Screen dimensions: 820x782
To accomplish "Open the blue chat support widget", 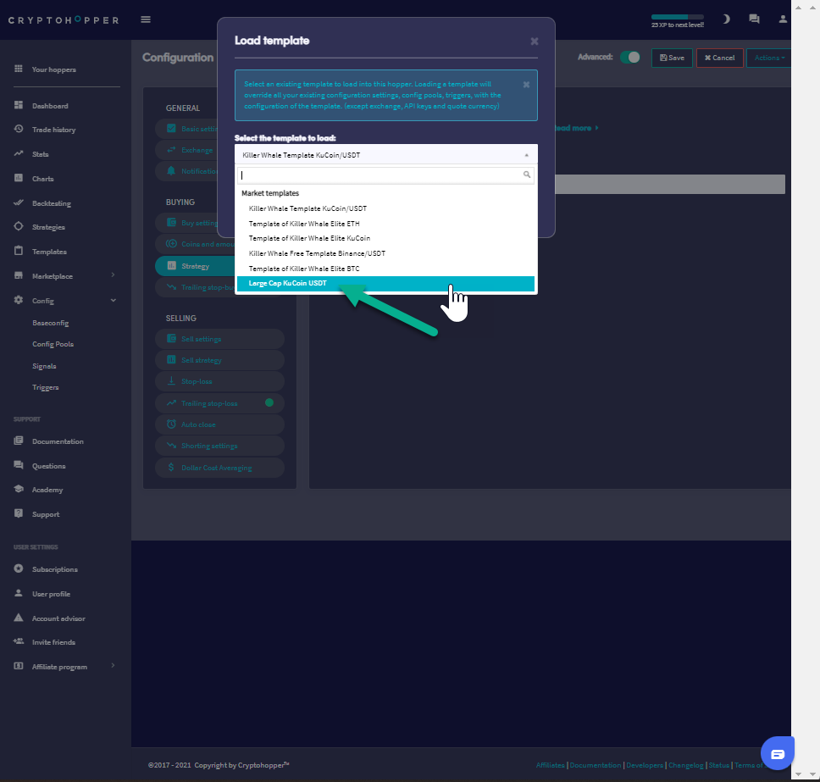I will click(777, 753).
